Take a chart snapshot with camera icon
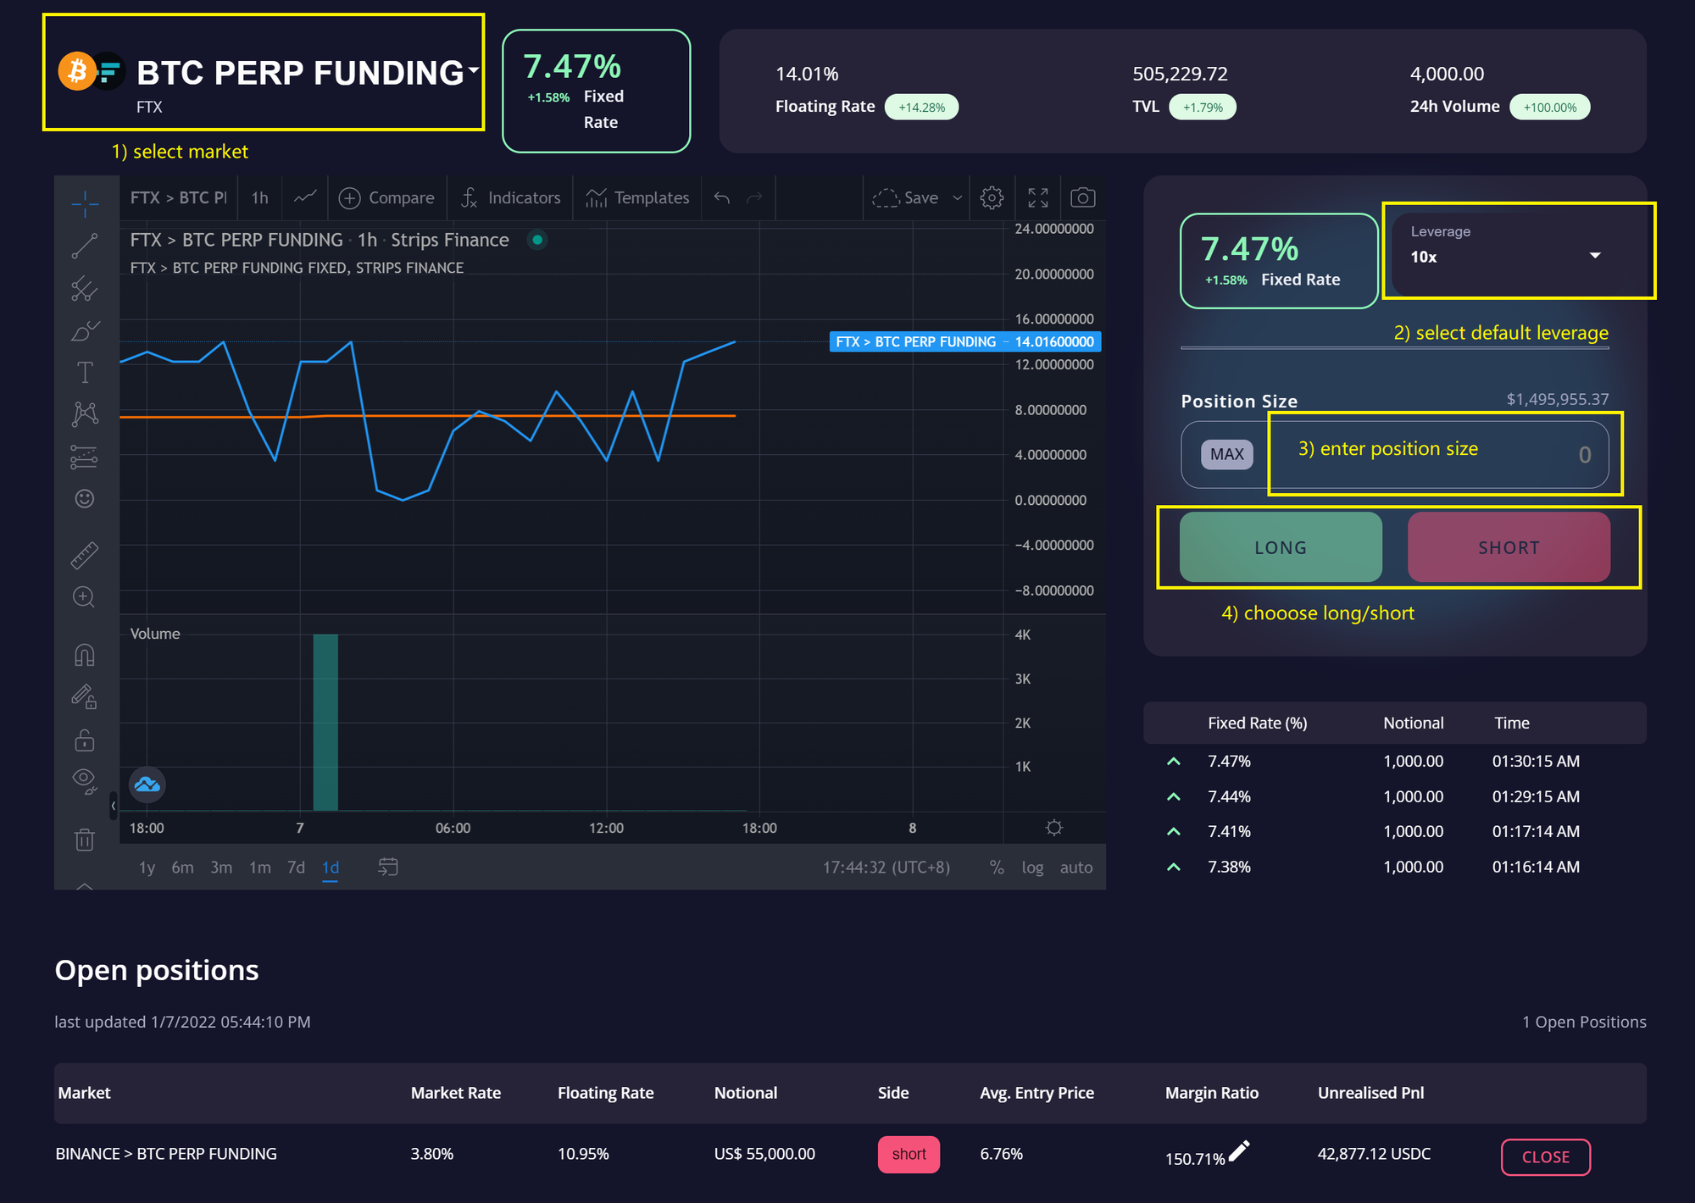This screenshot has height=1203, width=1695. [1082, 197]
